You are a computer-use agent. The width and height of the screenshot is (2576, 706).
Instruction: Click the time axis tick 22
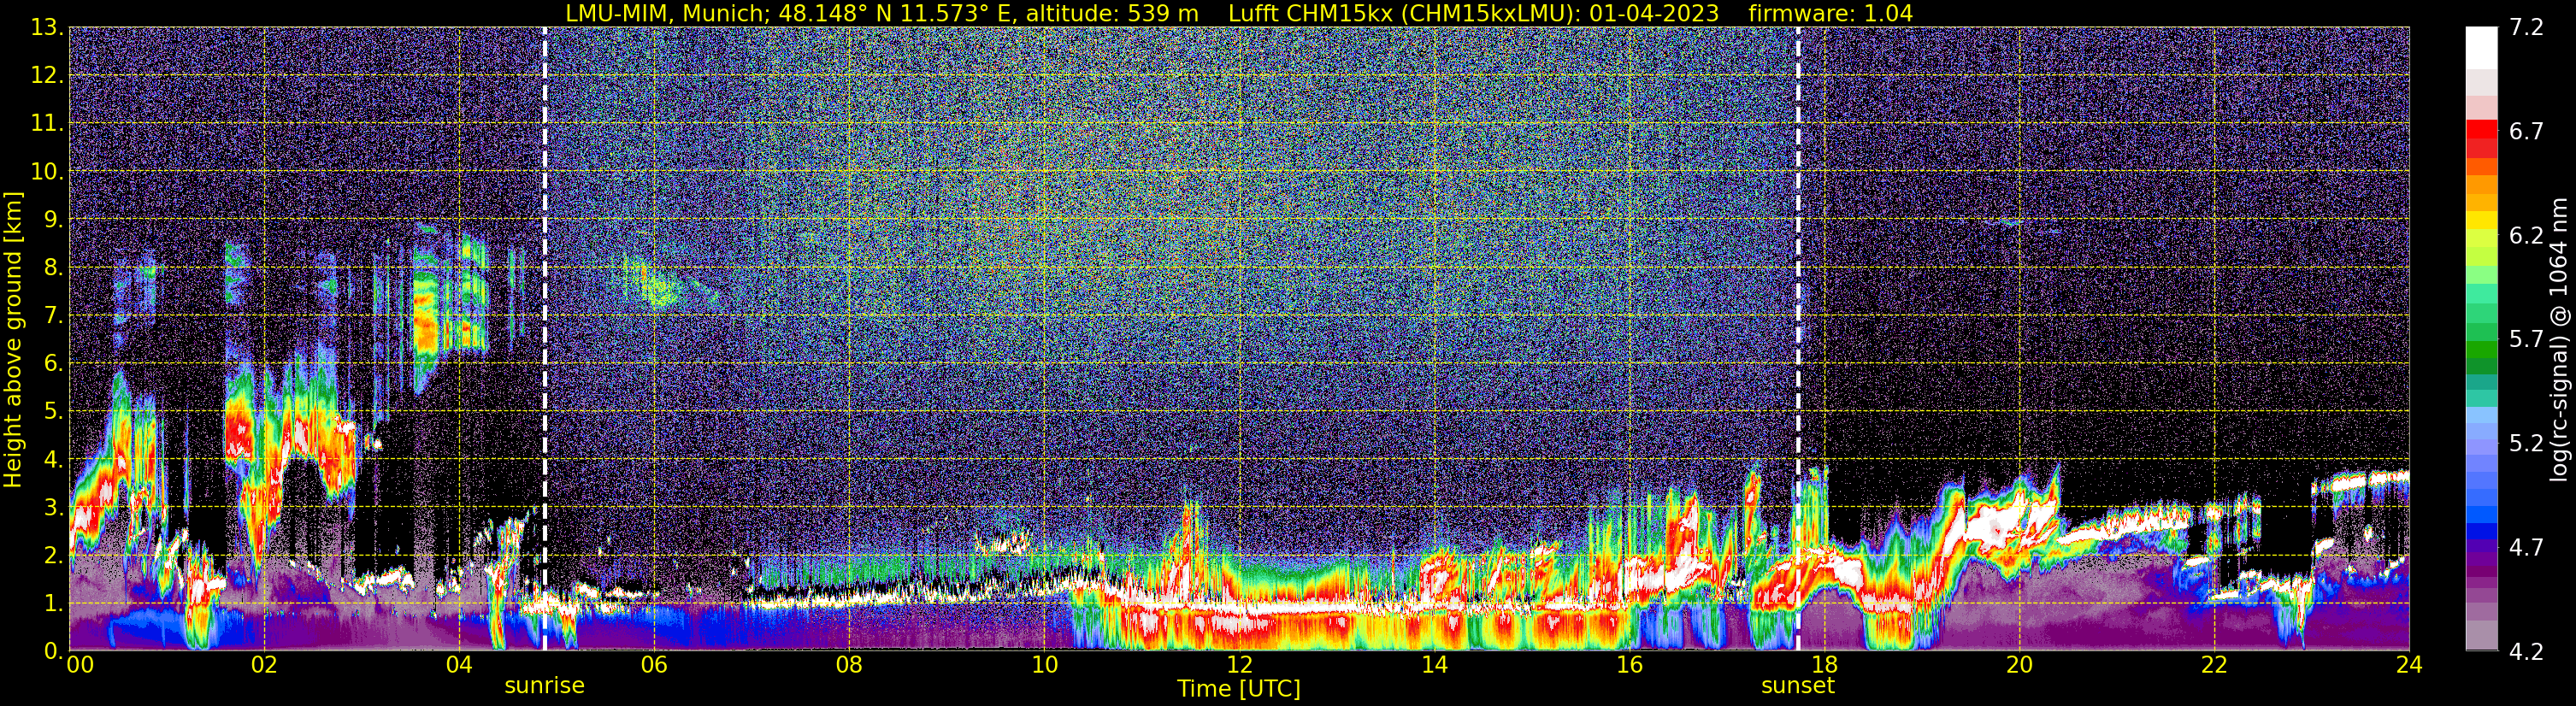coord(2214,665)
